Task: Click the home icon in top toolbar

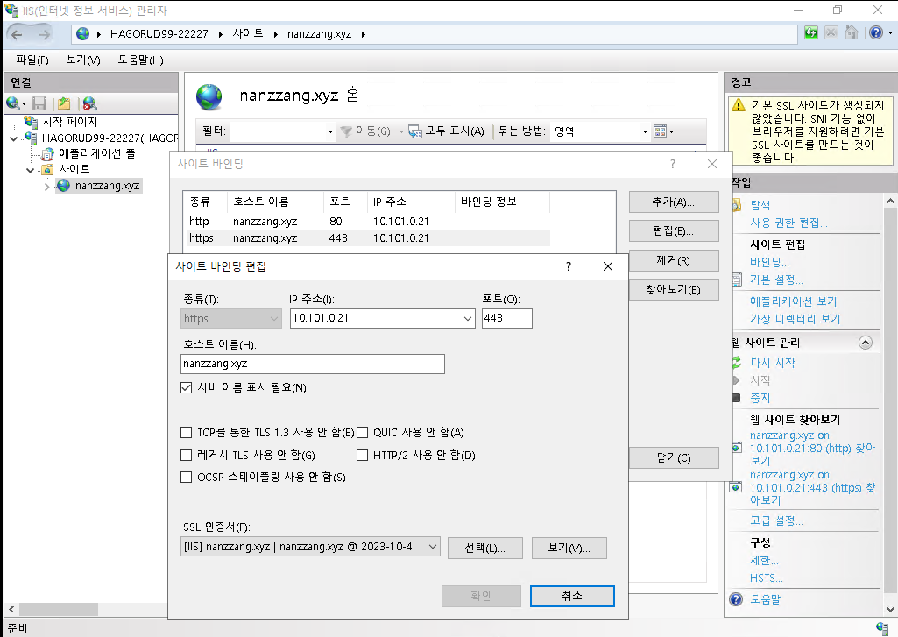Action: (x=851, y=32)
